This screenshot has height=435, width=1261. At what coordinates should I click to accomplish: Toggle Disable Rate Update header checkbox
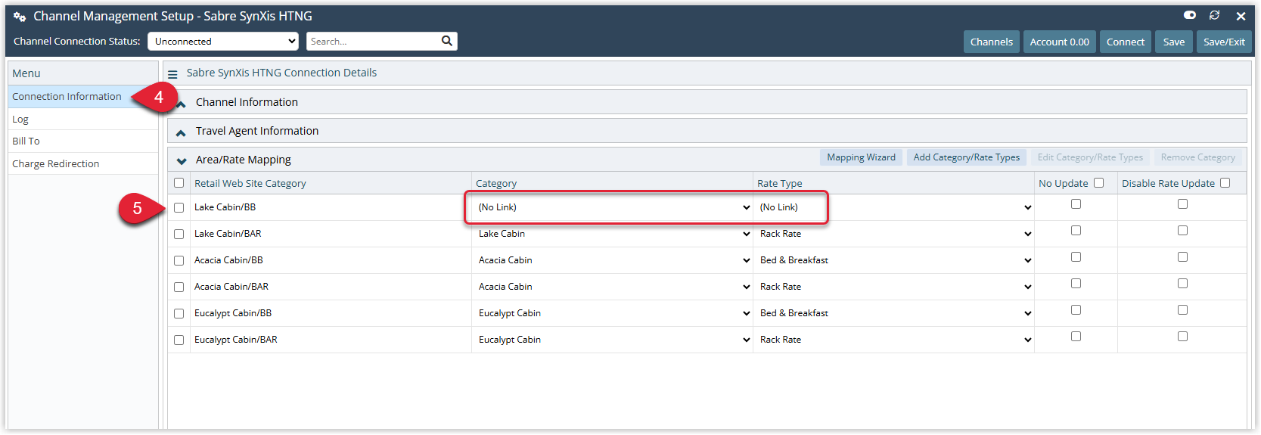click(1225, 183)
